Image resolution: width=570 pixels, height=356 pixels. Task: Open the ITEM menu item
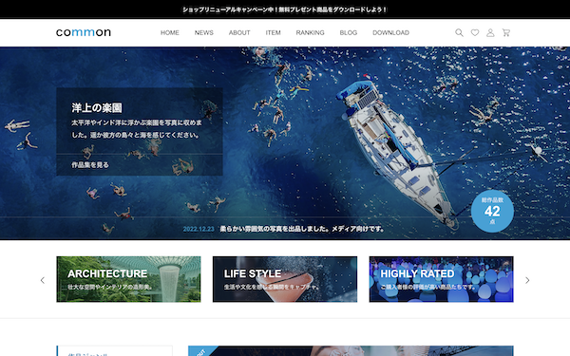273,32
